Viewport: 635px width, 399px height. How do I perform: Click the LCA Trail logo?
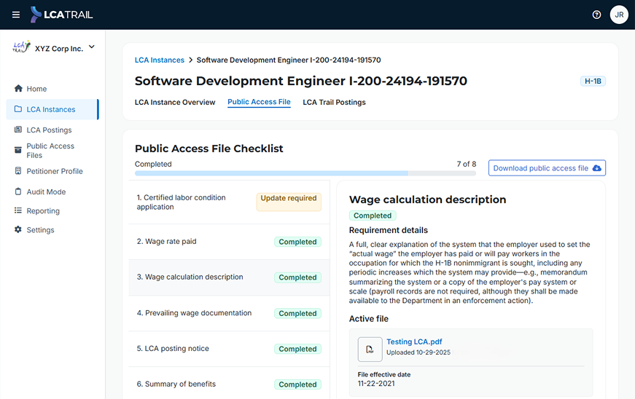(x=61, y=15)
